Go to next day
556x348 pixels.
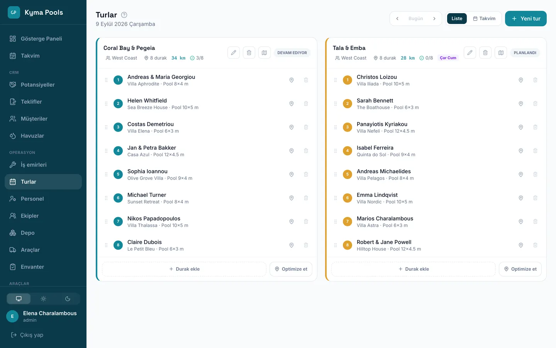[434, 19]
